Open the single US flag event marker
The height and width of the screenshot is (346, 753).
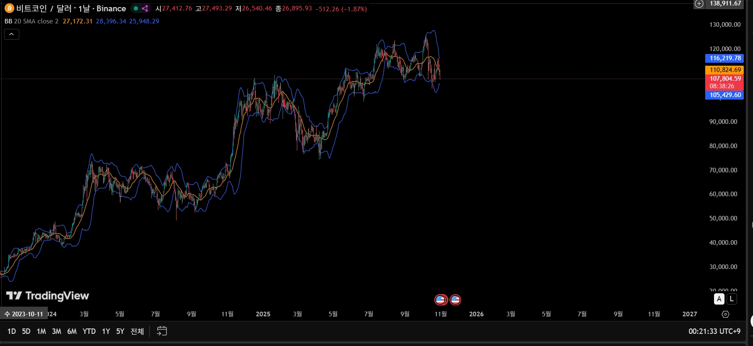[x=455, y=300]
